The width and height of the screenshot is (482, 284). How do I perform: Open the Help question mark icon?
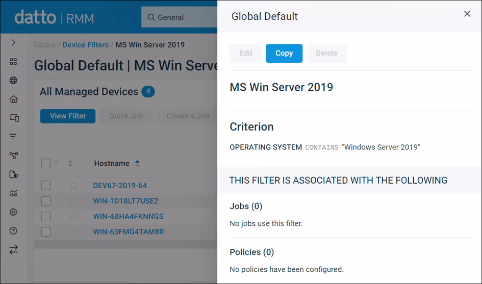click(13, 231)
